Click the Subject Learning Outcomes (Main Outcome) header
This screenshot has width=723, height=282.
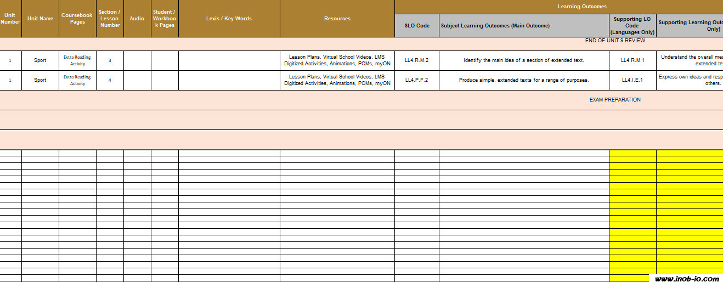523,26
